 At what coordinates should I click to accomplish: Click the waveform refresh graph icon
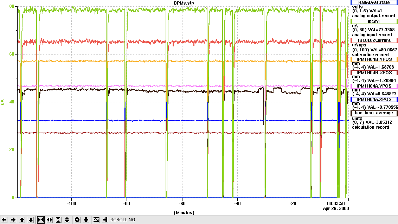(x=96, y=220)
